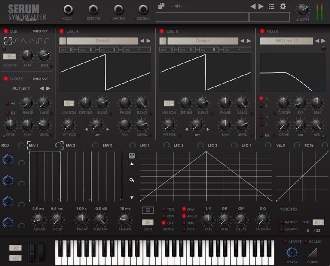
Task: Adjust LFO GRID size stepper
Action: (x=148, y=222)
